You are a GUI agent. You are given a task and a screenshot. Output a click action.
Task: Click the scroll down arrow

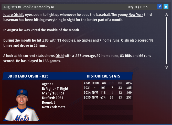(x=167, y=67)
